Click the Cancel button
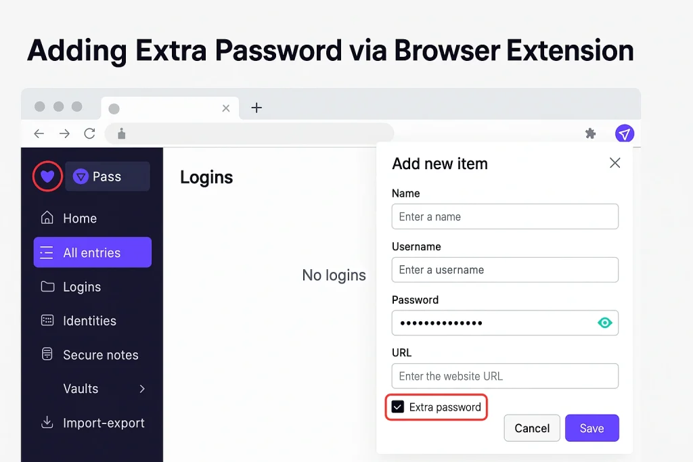Viewport: 693px width, 462px height. click(x=532, y=428)
